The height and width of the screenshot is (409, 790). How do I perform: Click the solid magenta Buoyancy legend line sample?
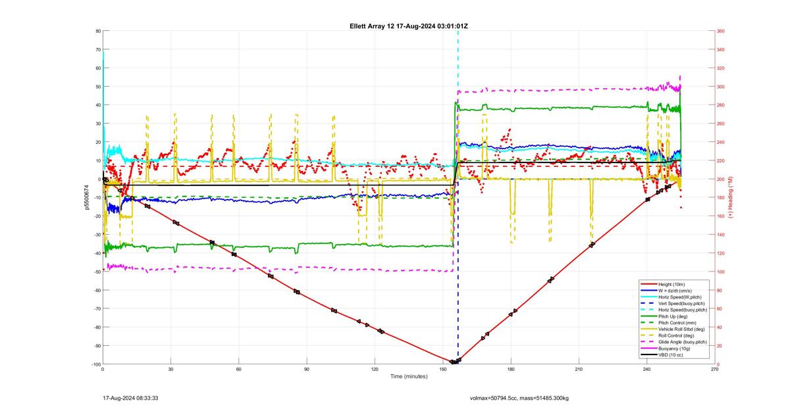coord(648,349)
